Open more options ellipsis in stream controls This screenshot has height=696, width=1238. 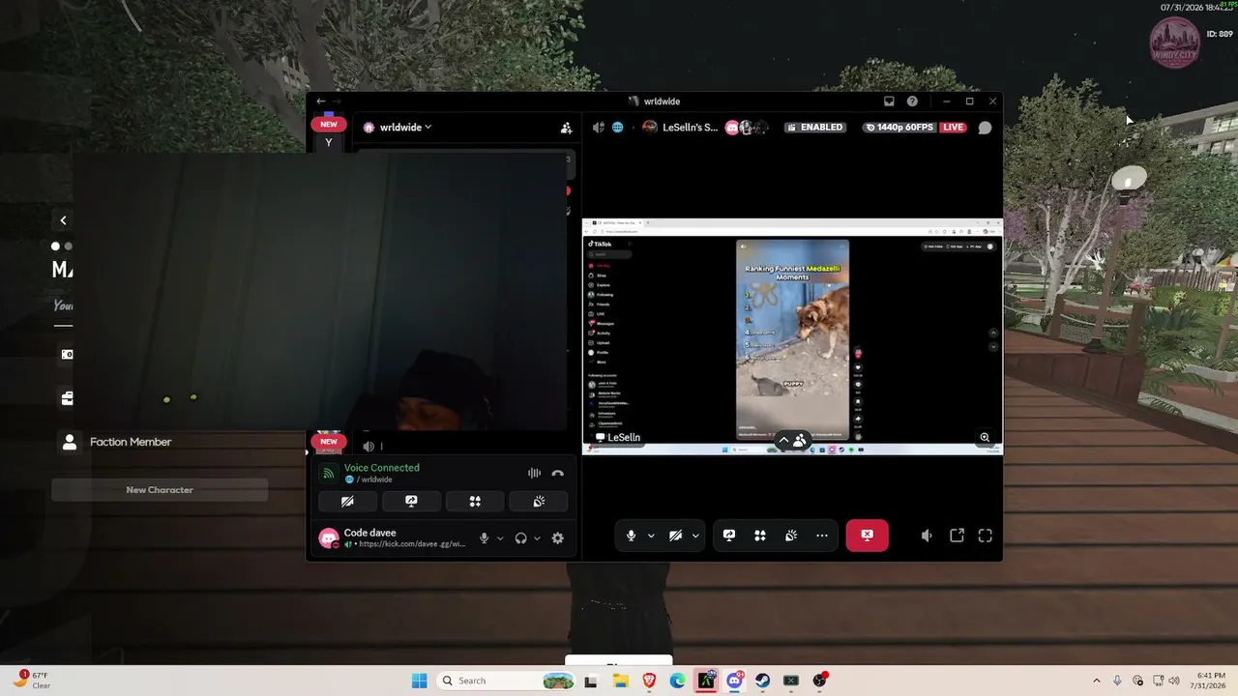[822, 536]
